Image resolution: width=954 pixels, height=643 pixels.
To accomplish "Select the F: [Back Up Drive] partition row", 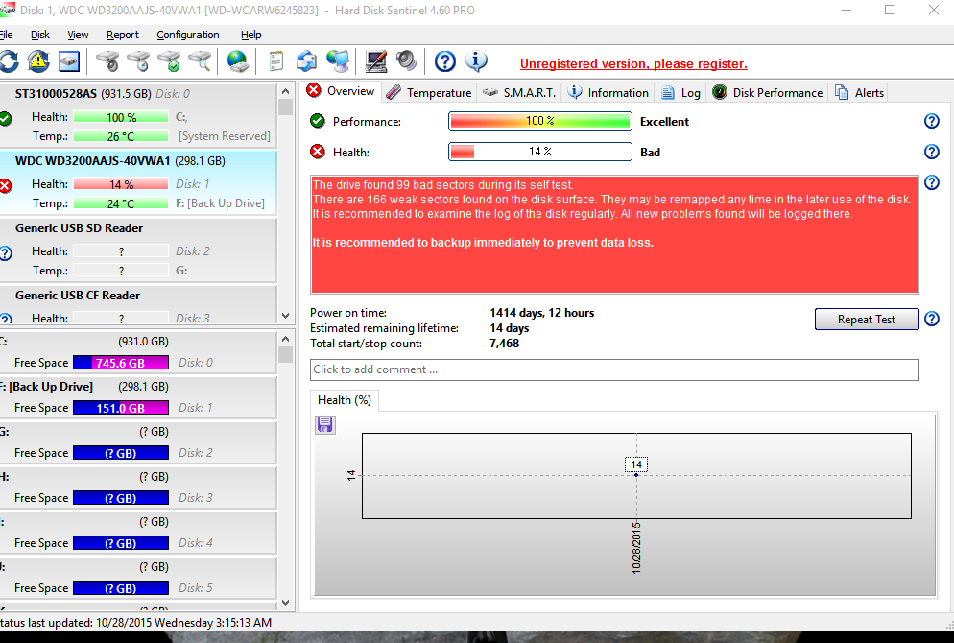I will [x=138, y=397].
